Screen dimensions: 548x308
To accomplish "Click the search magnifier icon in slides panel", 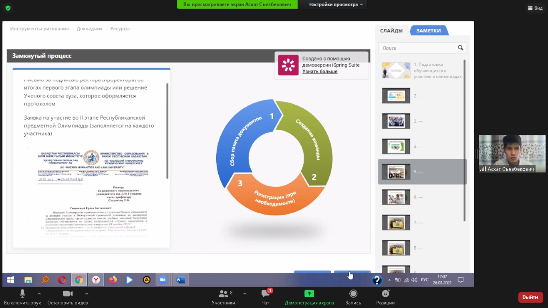I will point(461,48).
